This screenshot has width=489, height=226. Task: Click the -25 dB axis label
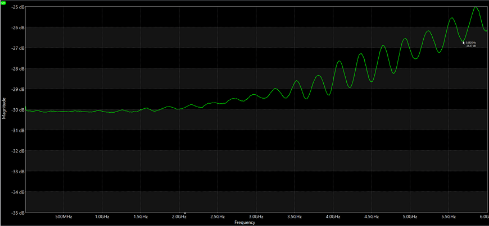18,7
